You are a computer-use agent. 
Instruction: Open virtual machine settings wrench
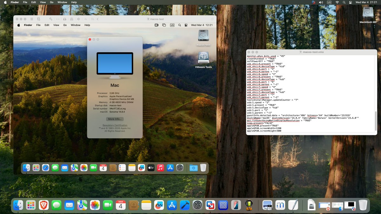[x=51, y=19]
